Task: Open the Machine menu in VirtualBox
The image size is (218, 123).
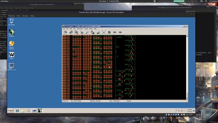Action: [12, 16]
